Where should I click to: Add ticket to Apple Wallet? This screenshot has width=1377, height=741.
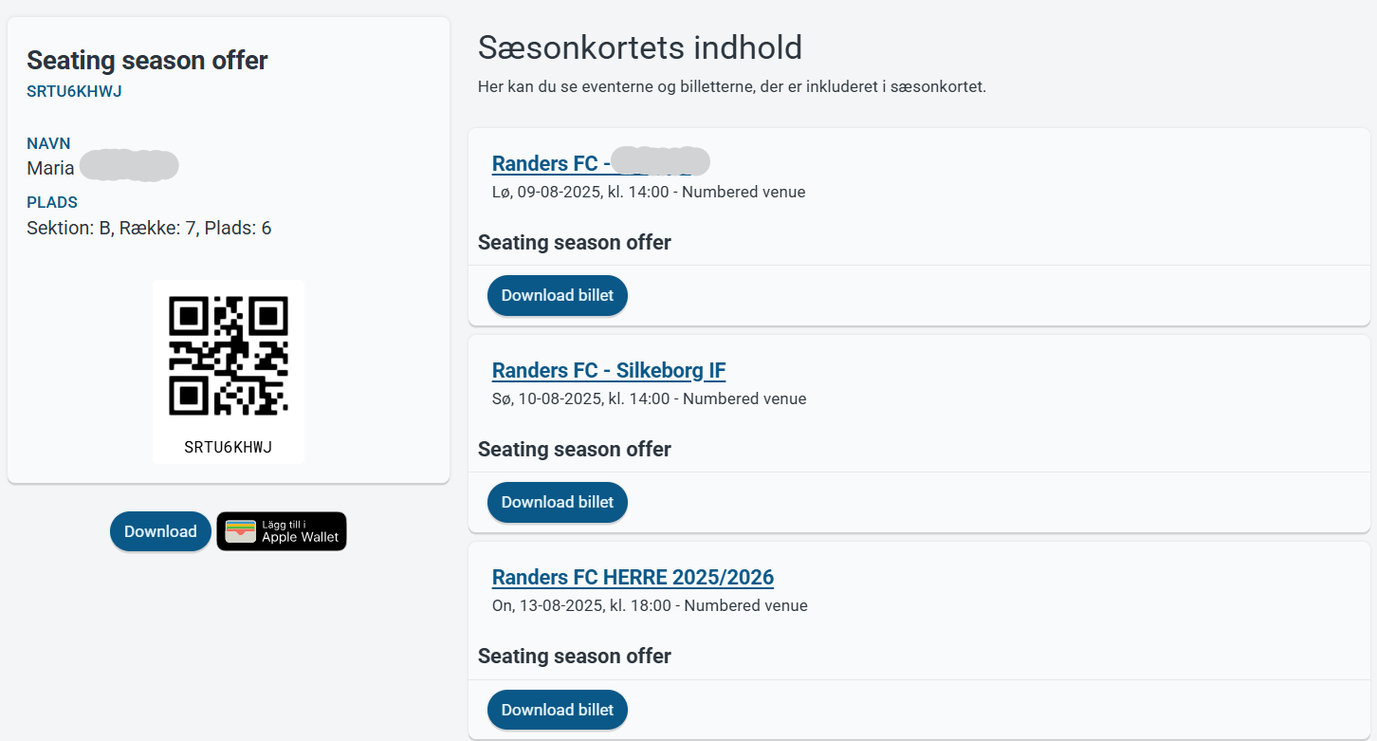(282, 531)
